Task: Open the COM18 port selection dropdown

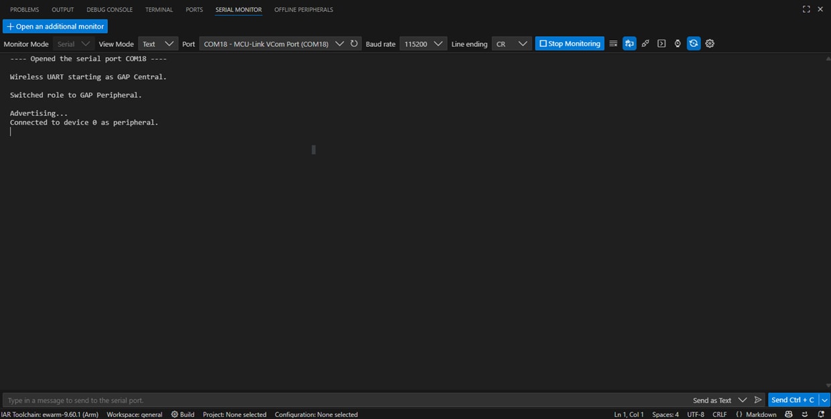Action: point(340,43)
